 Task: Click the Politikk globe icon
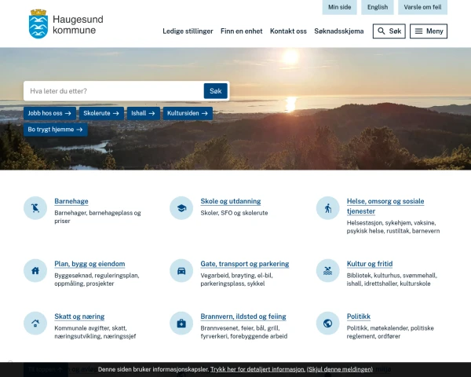point(327,323)
